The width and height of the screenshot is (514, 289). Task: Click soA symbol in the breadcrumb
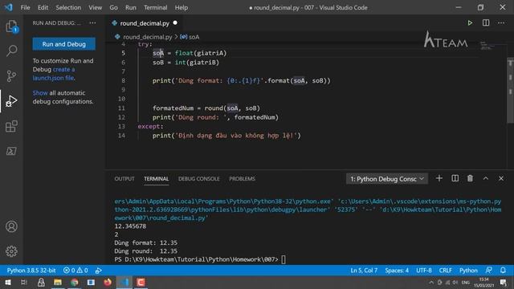click(x=194, y=37)
